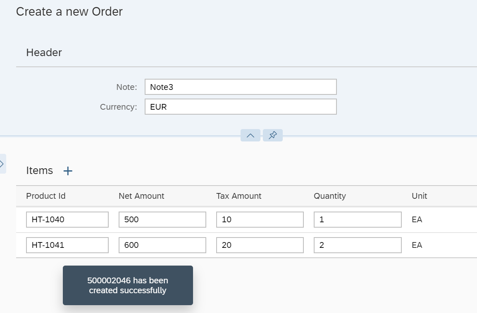Click the Unit column header
This screenshot has width=477, height=313.
click(420, 196)
